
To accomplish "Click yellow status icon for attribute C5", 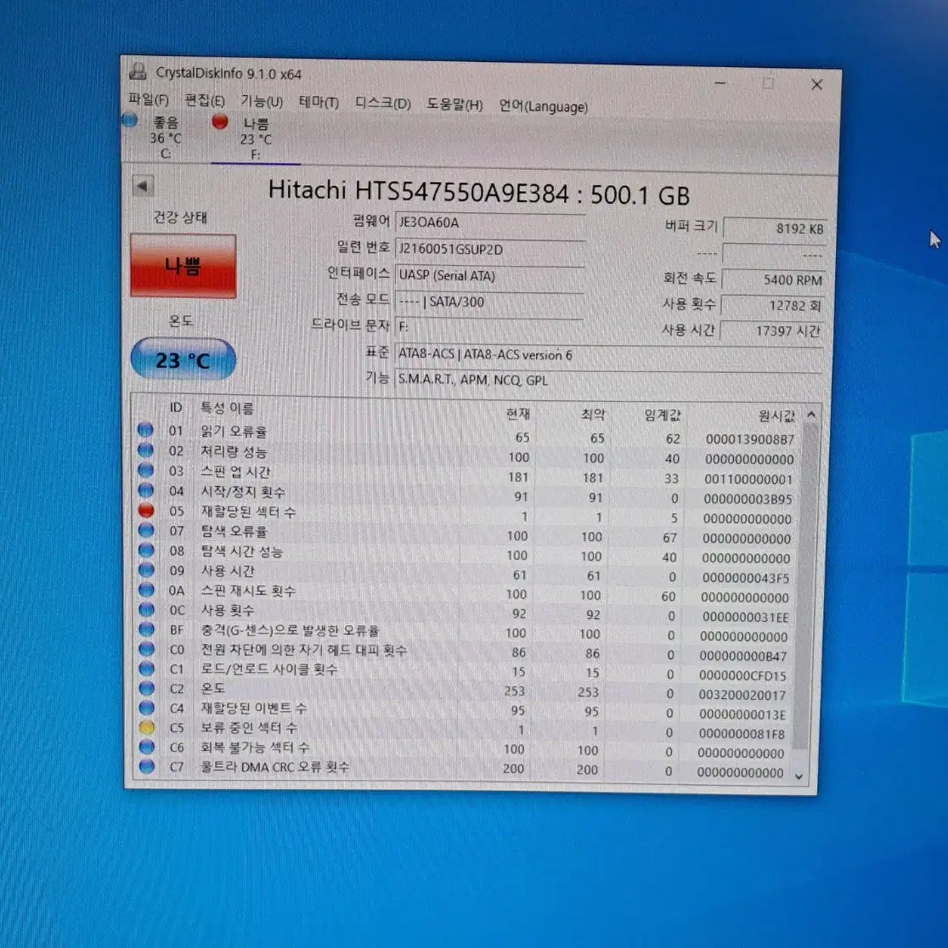I will pos(146,727).
